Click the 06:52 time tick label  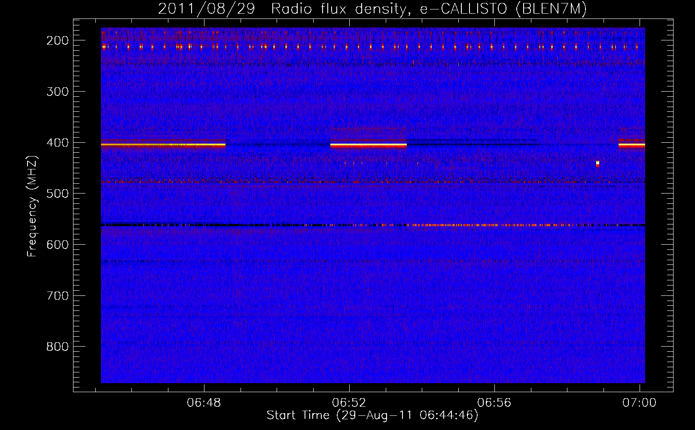[349, 402]
